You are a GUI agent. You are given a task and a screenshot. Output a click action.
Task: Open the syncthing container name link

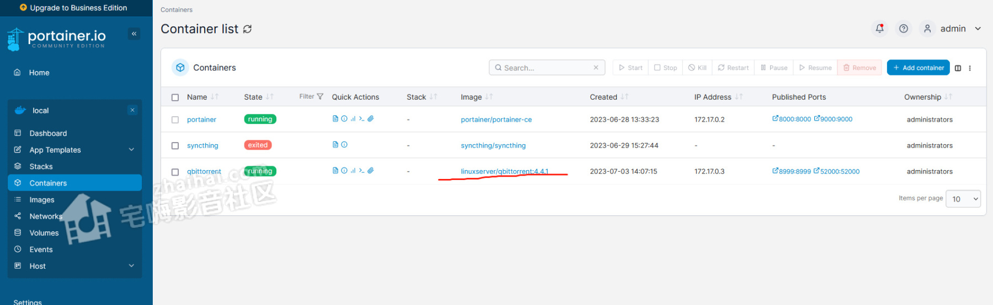[202, 145]
